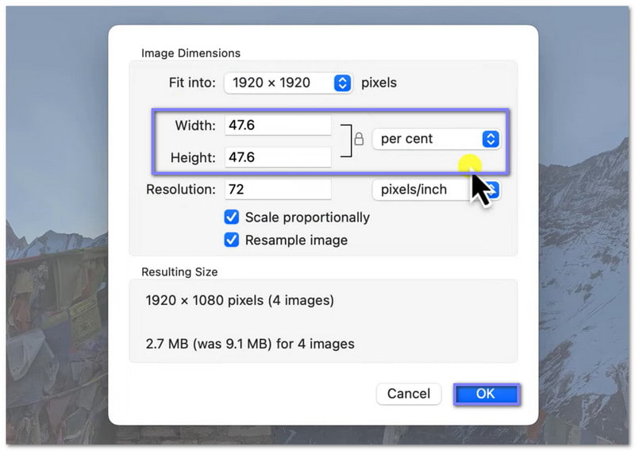The height and width of the screenshot is (451, 635).
Task: Click the Scale proportionally label text
Action: click(307, 217)
